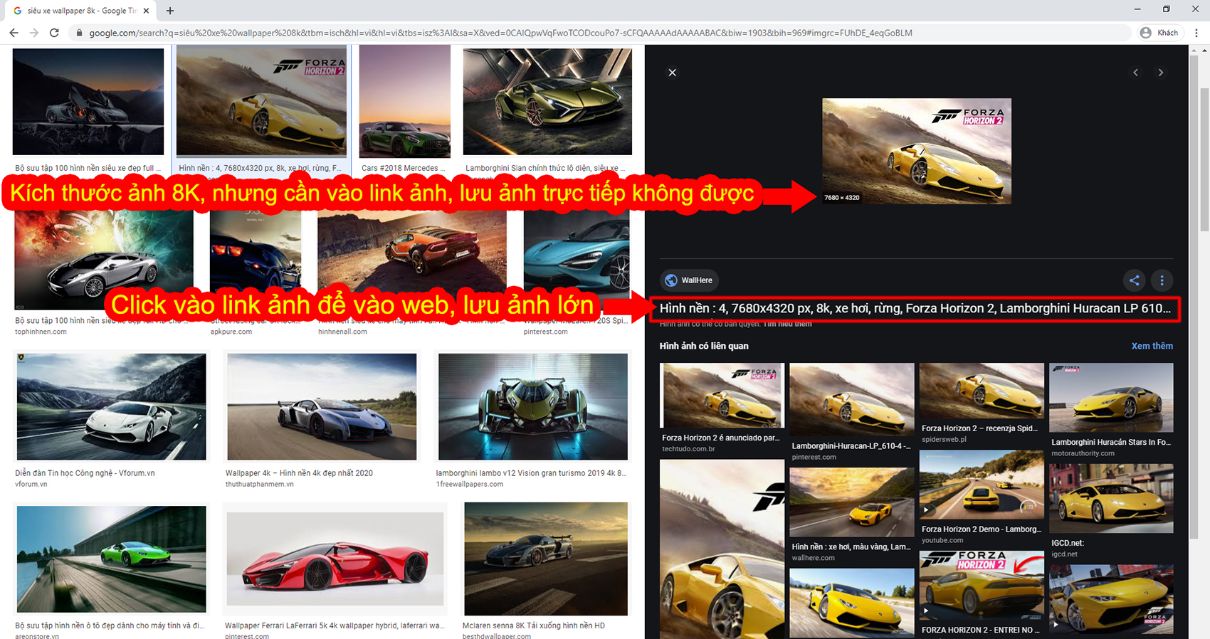
Task: Click the tophinhnen.com source text
Action: 41,332
